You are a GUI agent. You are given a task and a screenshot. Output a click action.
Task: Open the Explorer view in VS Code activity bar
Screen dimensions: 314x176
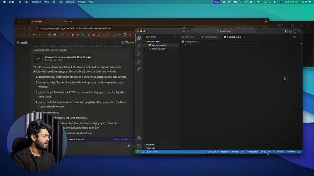coord(139,38)
